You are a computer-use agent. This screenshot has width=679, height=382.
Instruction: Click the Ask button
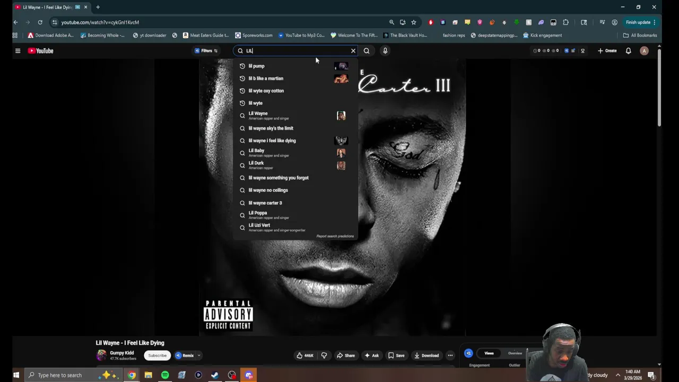[x=371, y=355]
